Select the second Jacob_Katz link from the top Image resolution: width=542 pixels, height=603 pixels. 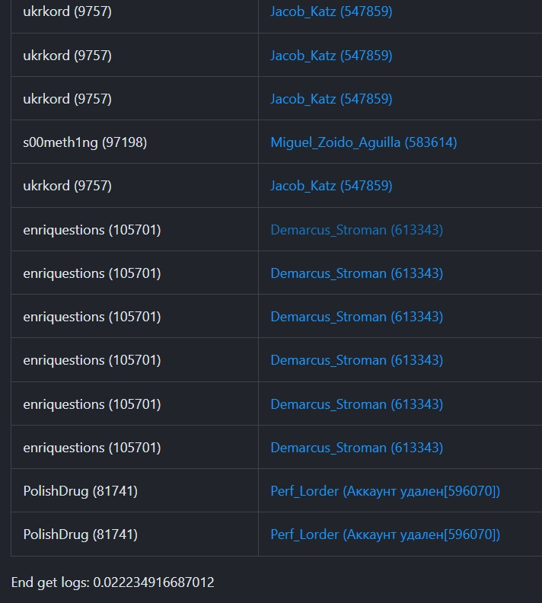[331, 56]
